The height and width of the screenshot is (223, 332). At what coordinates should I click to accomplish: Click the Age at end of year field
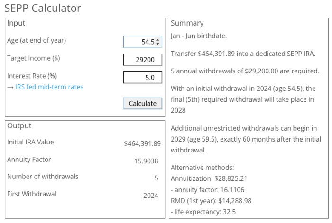pos(138,42)
